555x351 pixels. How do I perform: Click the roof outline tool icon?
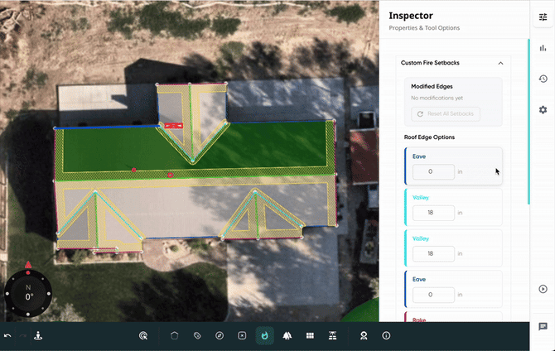pyautogui.click(x=175, y=335)
